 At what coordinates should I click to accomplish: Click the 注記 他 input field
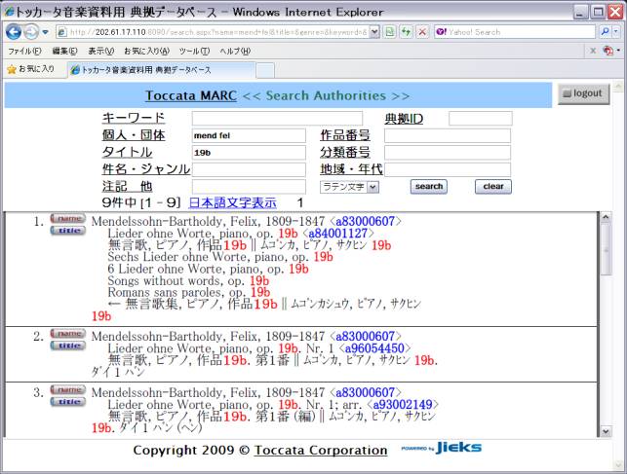click(249, 187)
